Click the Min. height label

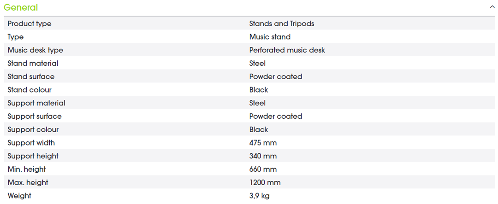[x=27, y=169]
